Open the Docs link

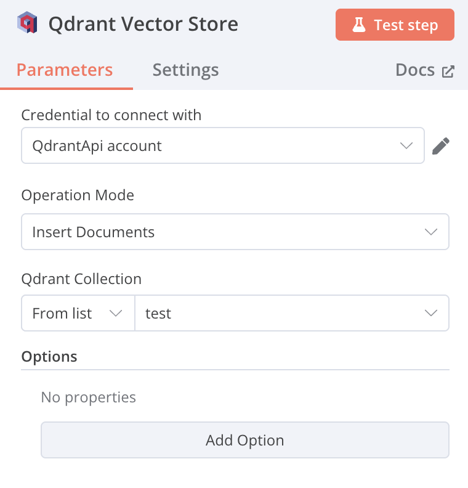tap(415, 70)
